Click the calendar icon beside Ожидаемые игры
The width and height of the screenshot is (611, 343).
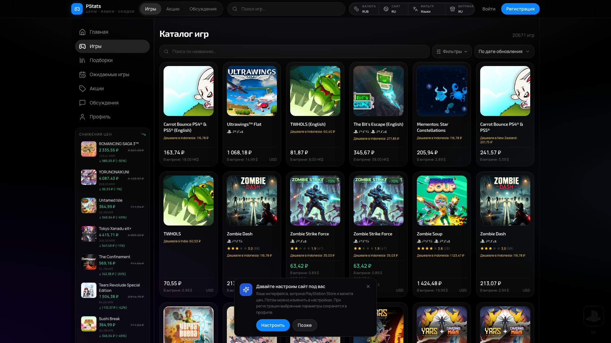[x=82, y=75]
